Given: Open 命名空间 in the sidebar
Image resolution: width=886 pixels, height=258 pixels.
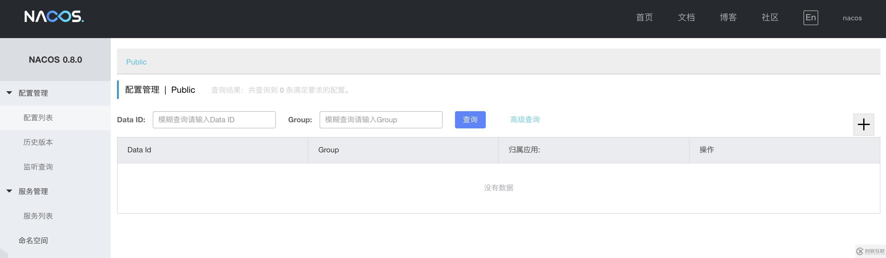Looking at the screenshot, I should (x=33, y=240).
